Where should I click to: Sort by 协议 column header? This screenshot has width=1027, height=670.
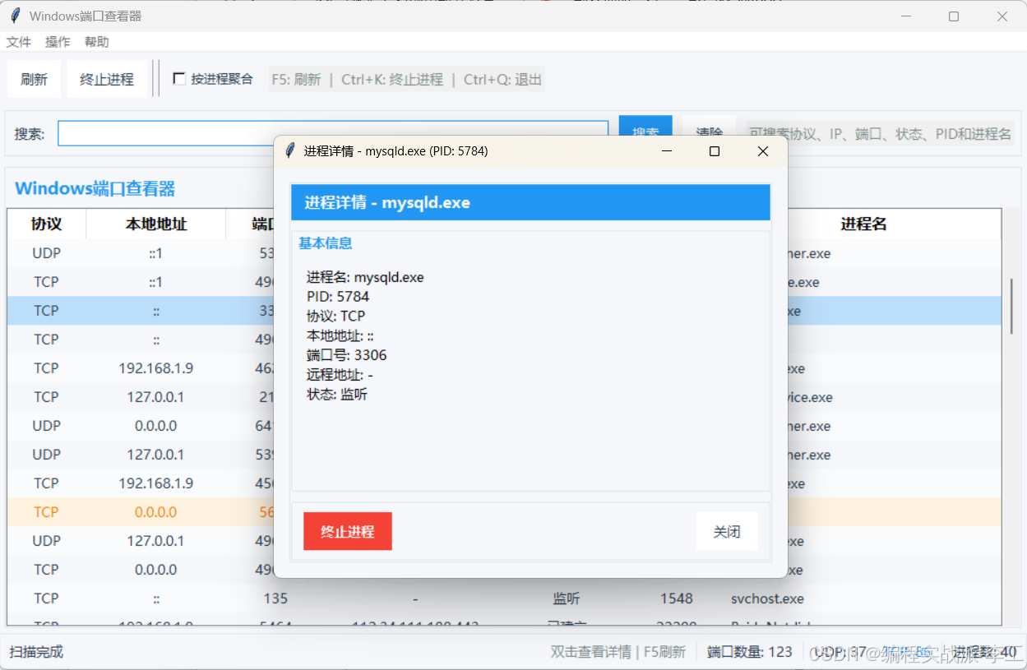pos(47,224)
